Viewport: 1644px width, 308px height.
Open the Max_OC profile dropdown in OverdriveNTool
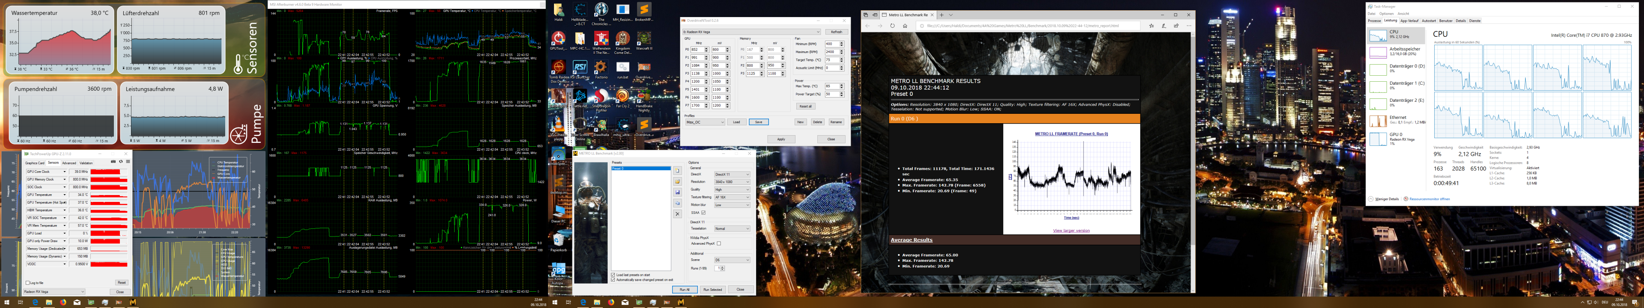705,122
